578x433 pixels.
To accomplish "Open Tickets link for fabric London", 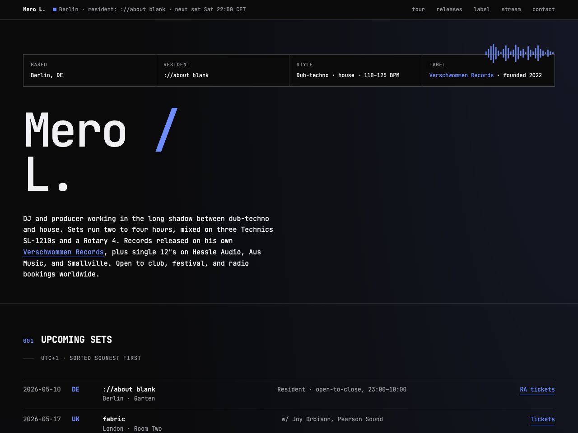I will click(543, 419).
